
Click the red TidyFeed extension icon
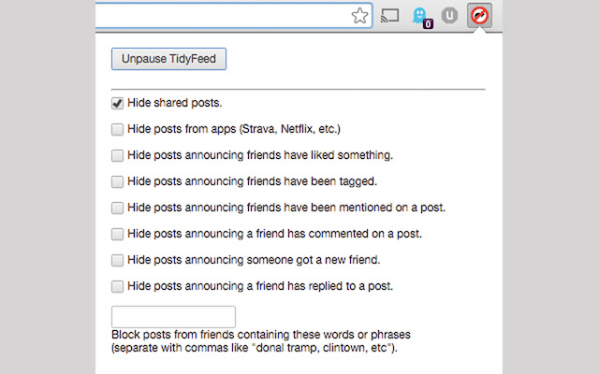pos(479,16)
